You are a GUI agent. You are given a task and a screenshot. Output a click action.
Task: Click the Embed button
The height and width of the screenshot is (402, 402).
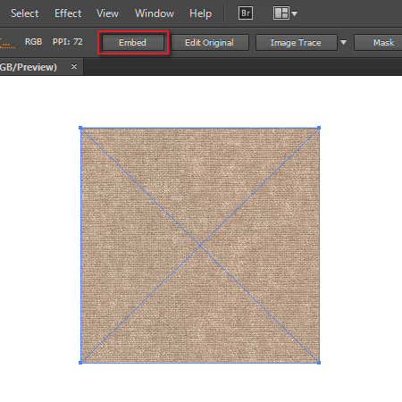(133, 43)
